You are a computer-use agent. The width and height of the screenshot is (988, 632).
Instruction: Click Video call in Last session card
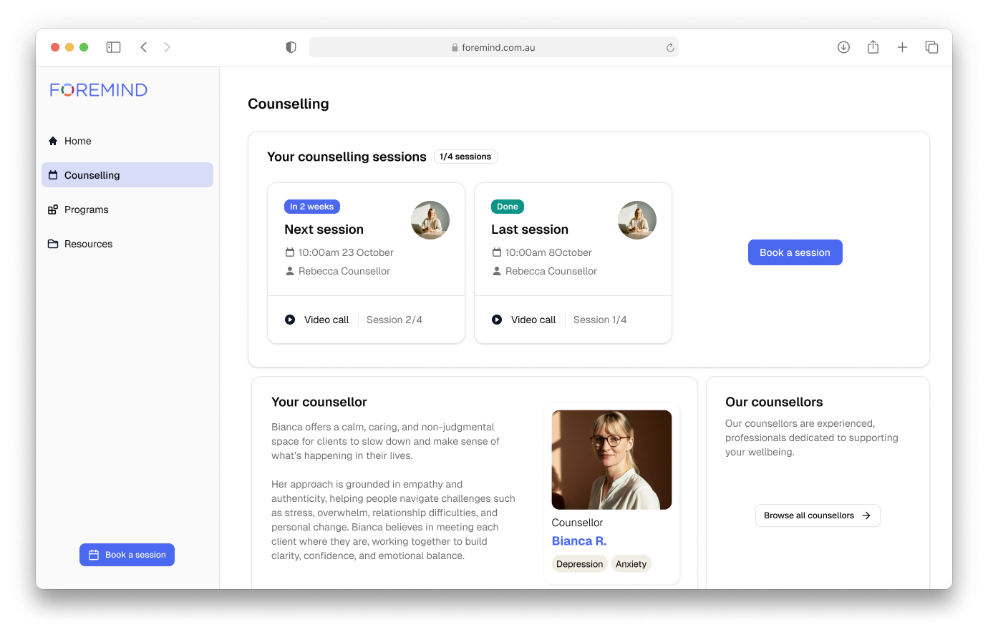(533, 320)
